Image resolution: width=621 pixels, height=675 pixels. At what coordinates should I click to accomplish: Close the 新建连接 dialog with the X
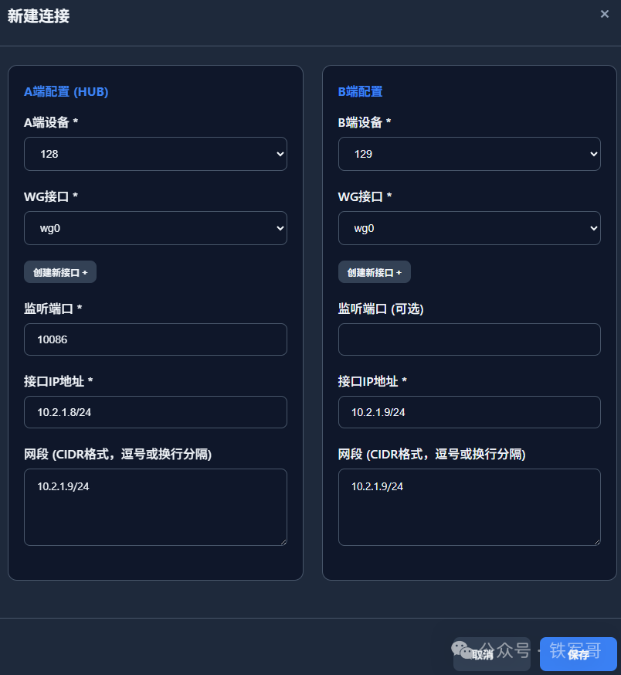click(x=605, y=14)
